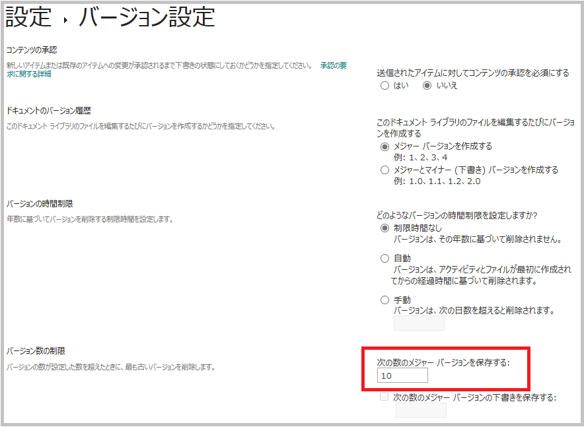Select the 自動 time limit option
Screen dimensions: 584x427
(384, 258)
